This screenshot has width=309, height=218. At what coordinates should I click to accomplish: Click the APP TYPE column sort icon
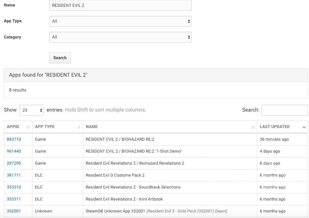point(79,127)
